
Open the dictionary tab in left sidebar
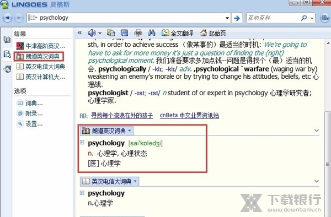pyautogui.click(x=7, y=40)
